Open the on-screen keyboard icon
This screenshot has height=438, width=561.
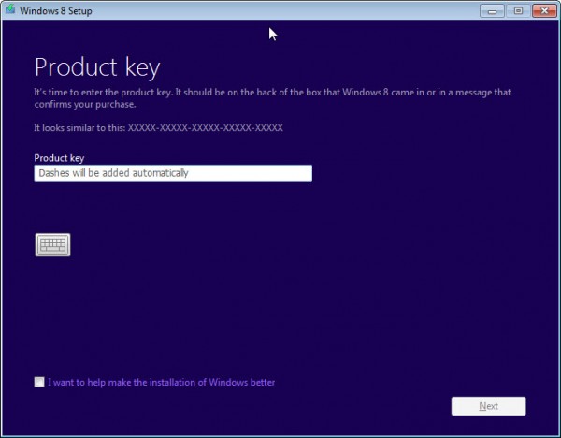point(53,245)
